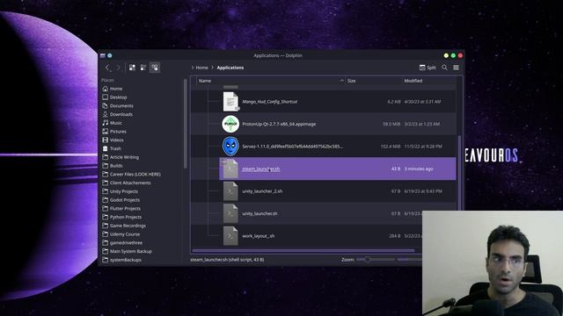
Task: Click the ProtonUp-Qt-2.7.7-x86_64.appimage name
Action: click(x=279, y=124)
